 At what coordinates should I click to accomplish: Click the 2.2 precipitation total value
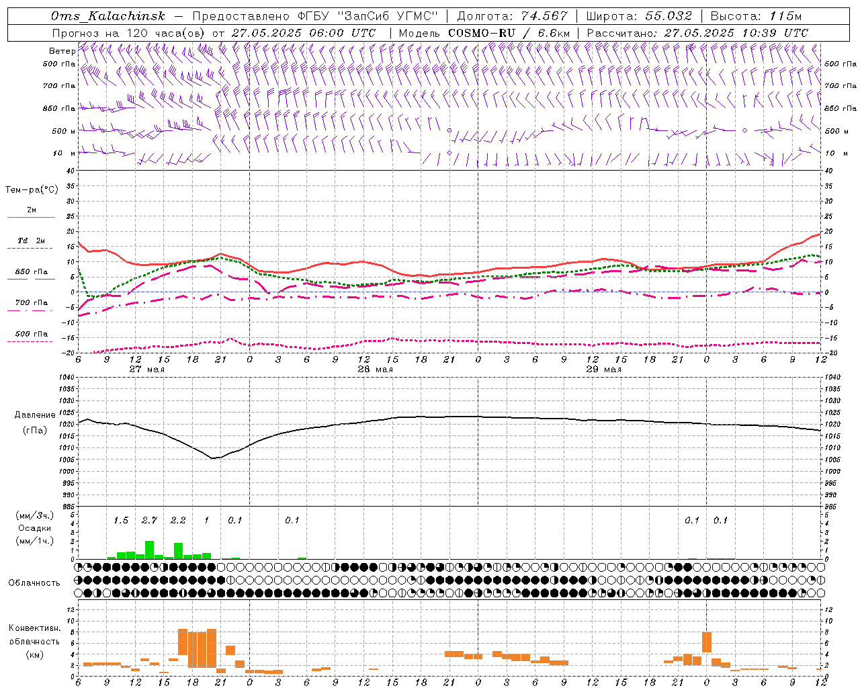coord(178,520)
